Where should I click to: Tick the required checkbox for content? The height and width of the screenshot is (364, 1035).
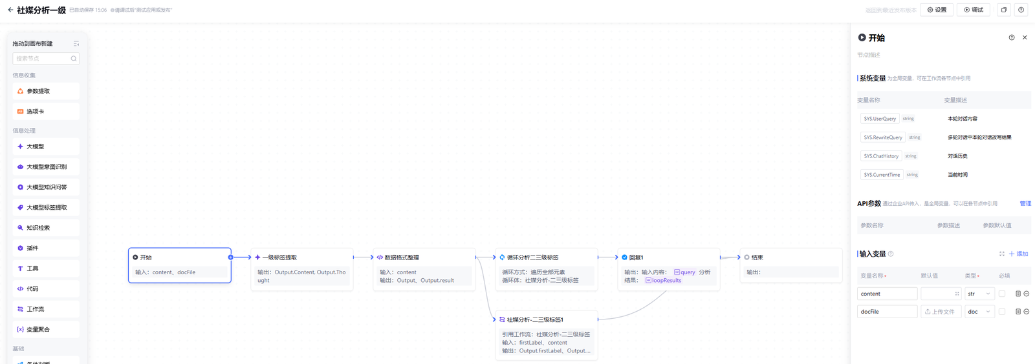point(1002,294)
